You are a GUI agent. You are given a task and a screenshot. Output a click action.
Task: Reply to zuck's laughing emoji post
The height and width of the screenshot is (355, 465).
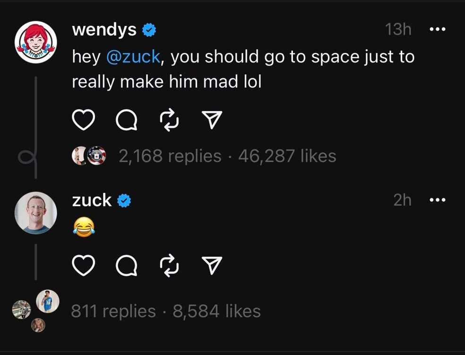click(x=126, y=265)
